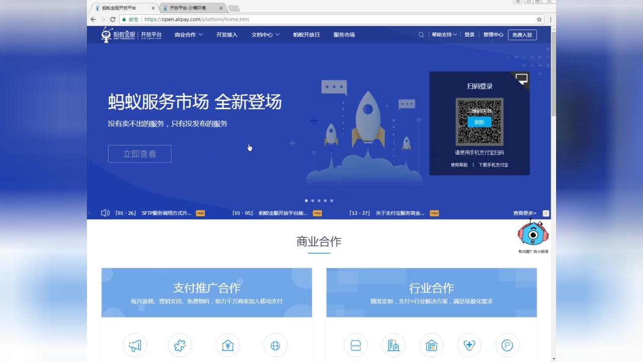Click the 下载手机支付宝 link

[x=493, y=165]
